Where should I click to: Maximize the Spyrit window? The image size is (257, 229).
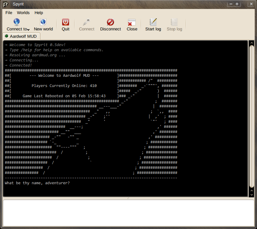pyautogui.click(x=237, y=4)
